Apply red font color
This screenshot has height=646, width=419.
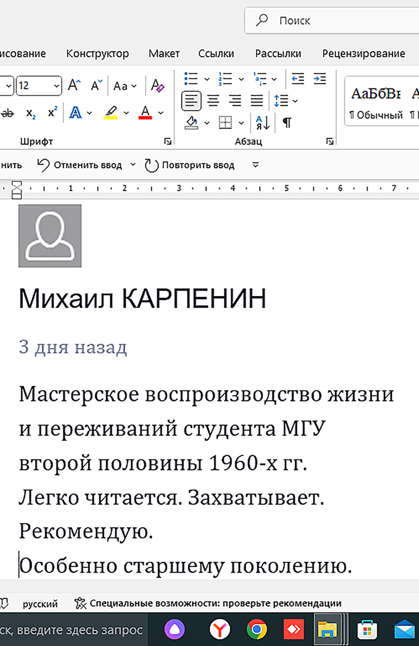(x=145, y=113)
